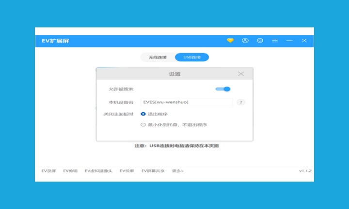Open the user account icon

pyautogui.click(x=245, y=41)
